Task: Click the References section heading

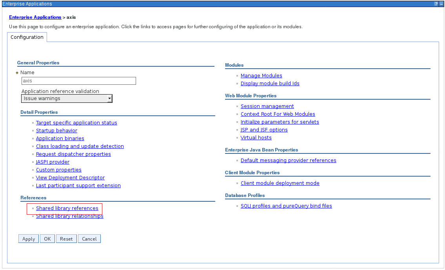Action: click(x=33, y=198)
